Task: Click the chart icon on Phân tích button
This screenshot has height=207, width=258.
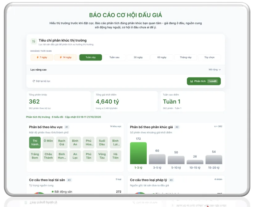Action: coord(191,81)
